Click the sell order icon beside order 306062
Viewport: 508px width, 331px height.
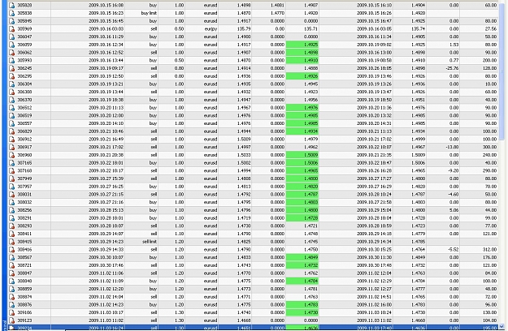click(x=11, y=53)
